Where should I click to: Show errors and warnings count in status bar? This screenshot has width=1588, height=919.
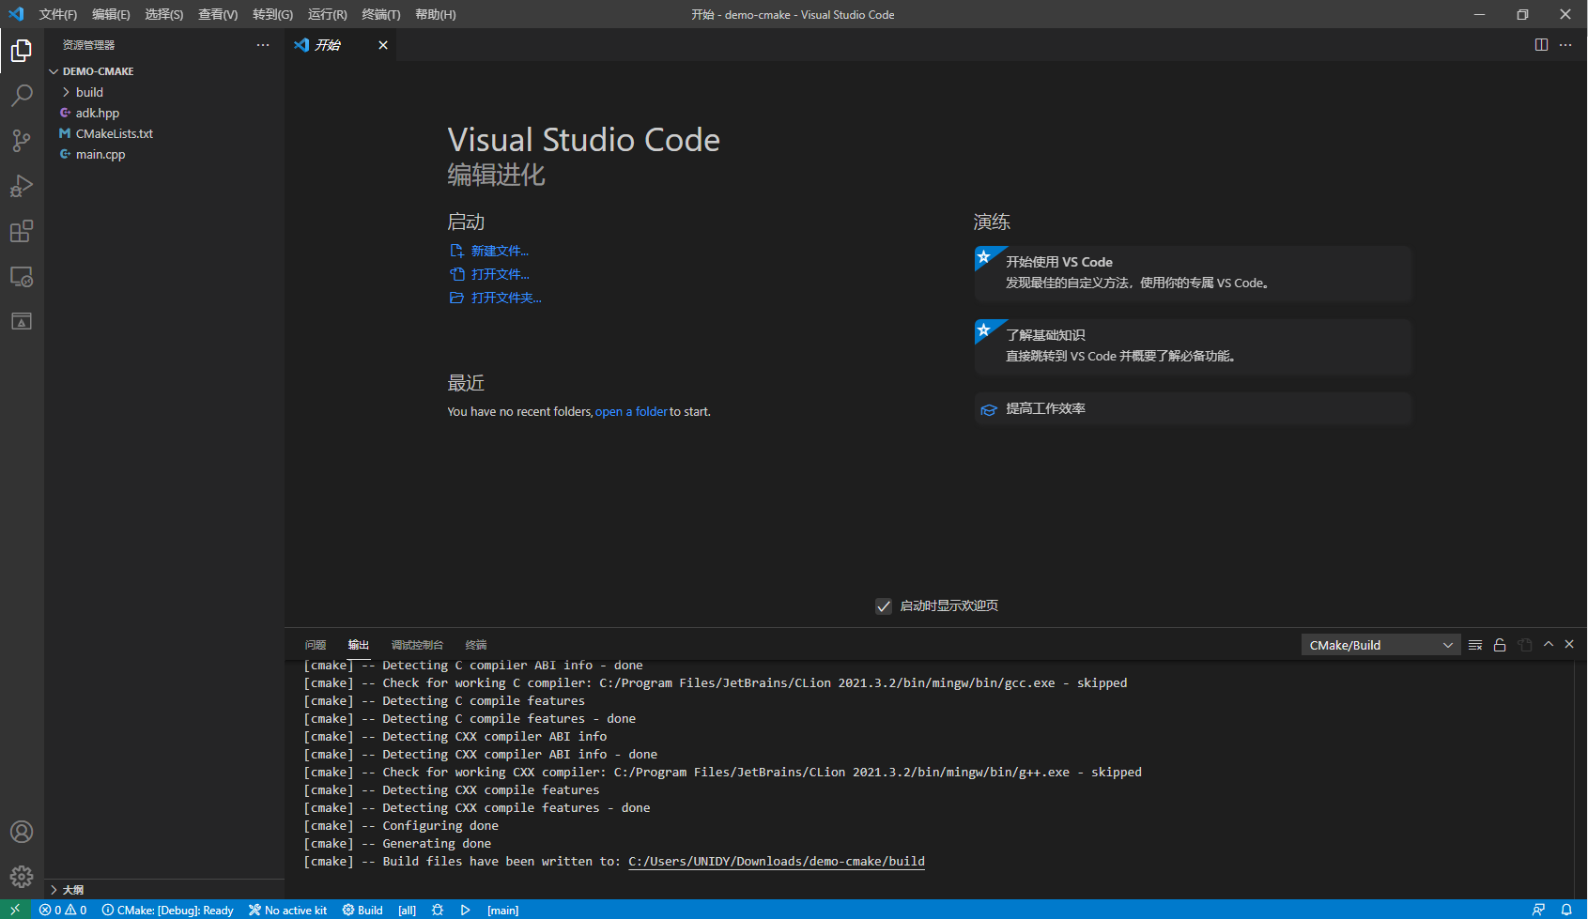click(x=63, y=910)
